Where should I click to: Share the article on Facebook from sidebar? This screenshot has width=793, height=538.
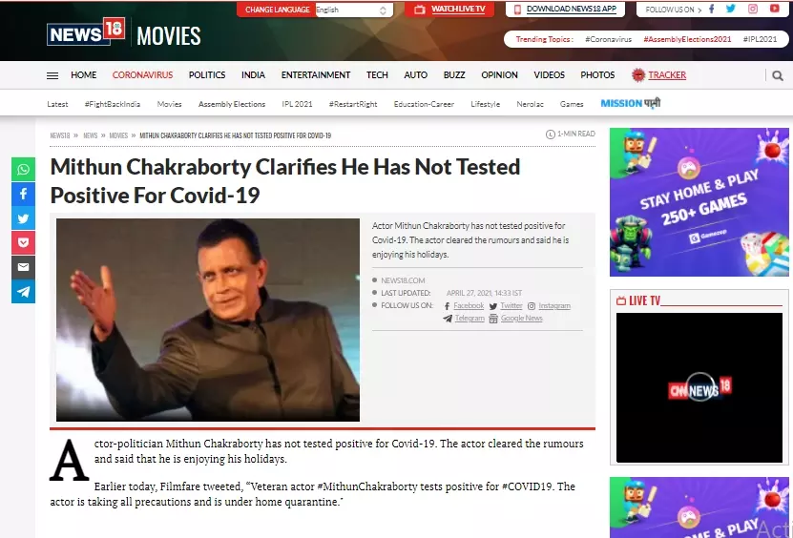[23, 194]
